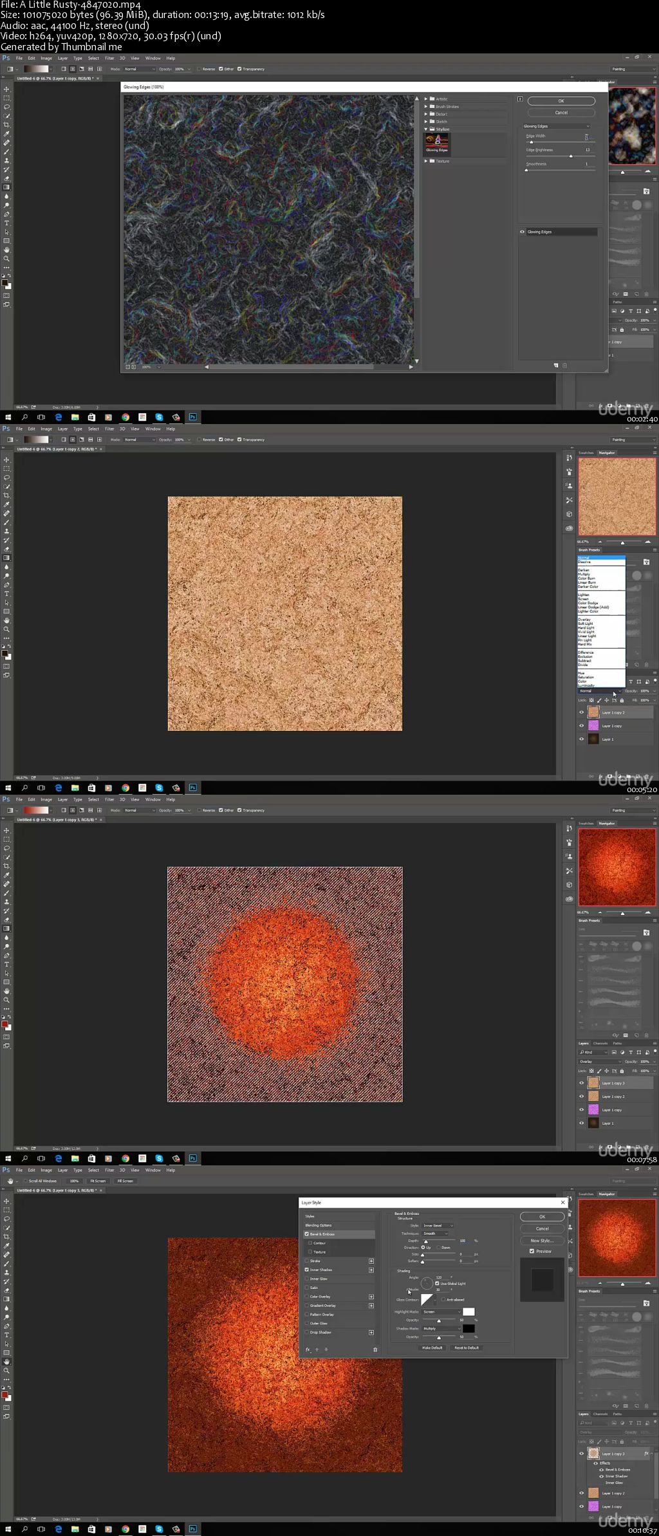659x1536 pixels.
Task: Choose Difference in the blend mode list
Action: pos(585,652)
